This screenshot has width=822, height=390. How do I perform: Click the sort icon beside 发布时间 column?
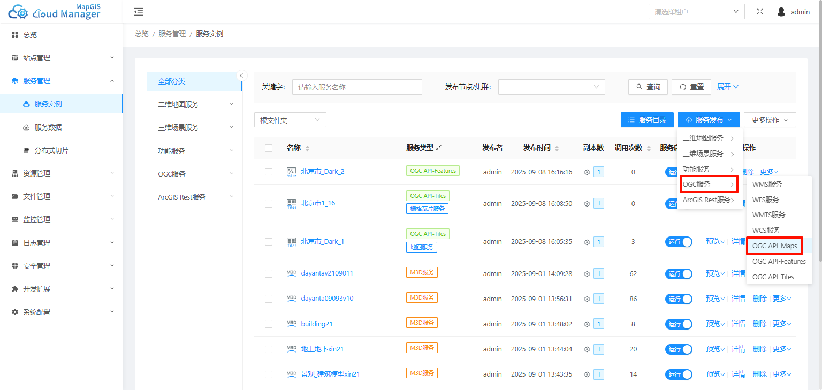pos(557,148)
